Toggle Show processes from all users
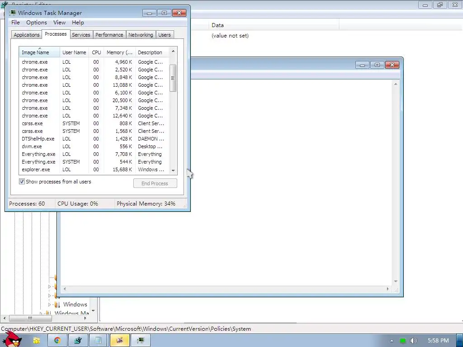The height and width of the screenshot is (347, 463). (x=22, y=182)
